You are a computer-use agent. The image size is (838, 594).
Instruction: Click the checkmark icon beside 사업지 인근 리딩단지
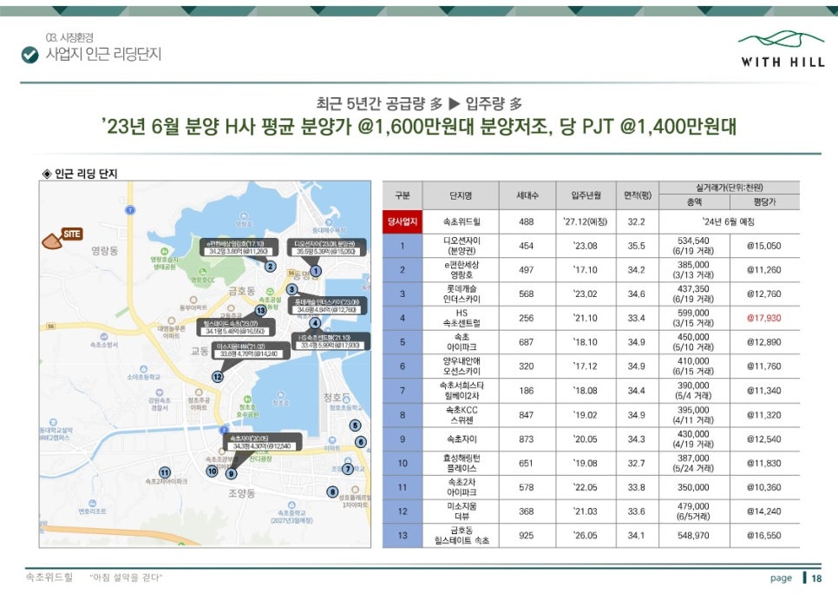(29, 55)
